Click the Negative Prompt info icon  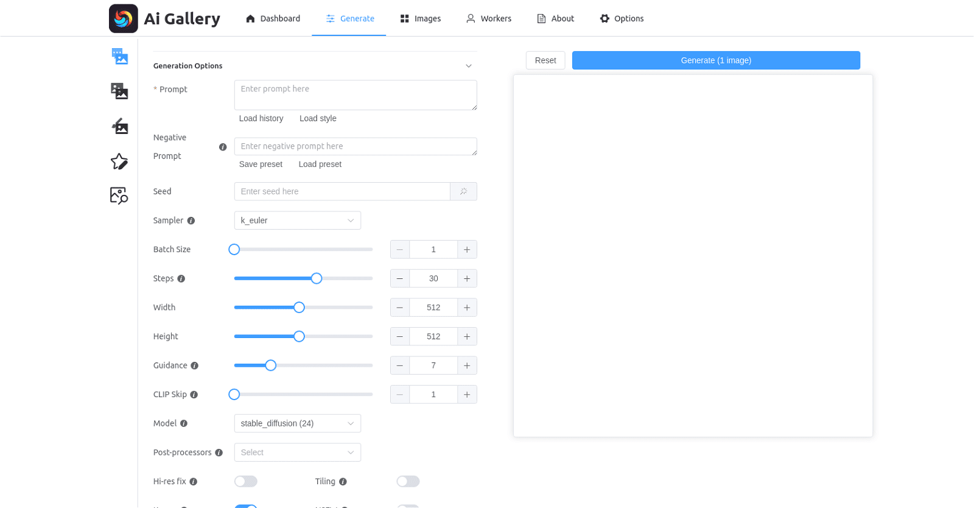(223, 147)
